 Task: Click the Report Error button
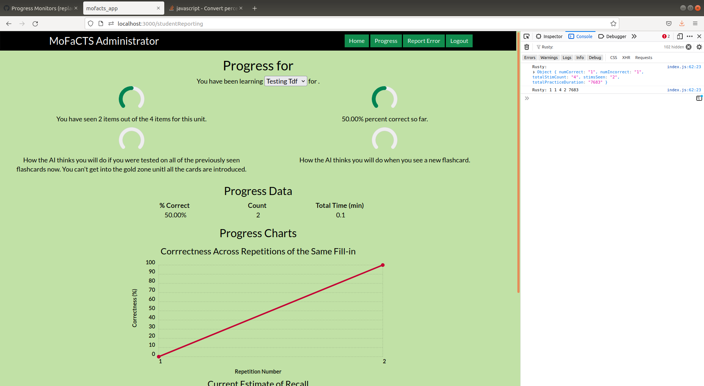pos(423,41)
